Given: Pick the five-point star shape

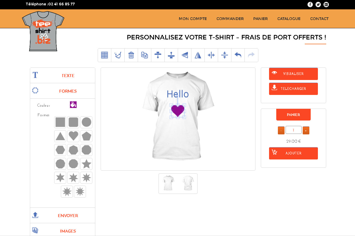Looking at the screenshot, I should 86,164.
